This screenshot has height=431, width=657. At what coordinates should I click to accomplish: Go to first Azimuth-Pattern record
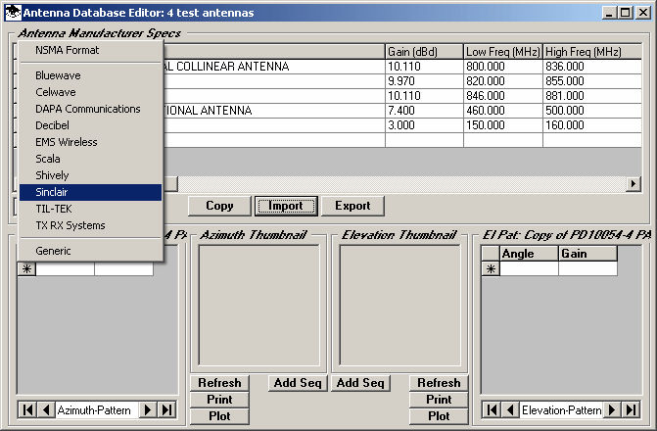(27, 409)
